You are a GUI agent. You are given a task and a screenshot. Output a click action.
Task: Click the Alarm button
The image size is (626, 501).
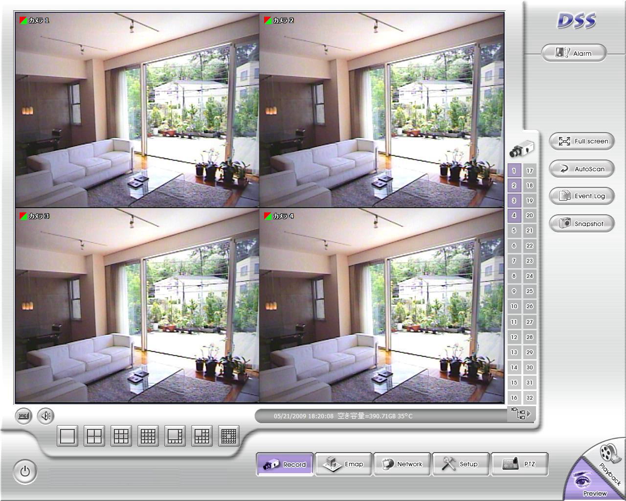pyautogui.click(x=574, y=53)
